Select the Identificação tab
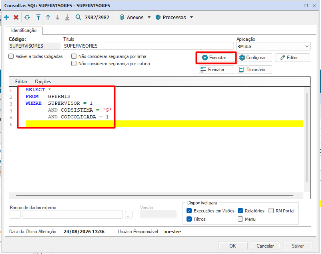The height and width of the screenshot is (254, 321). 24,30
